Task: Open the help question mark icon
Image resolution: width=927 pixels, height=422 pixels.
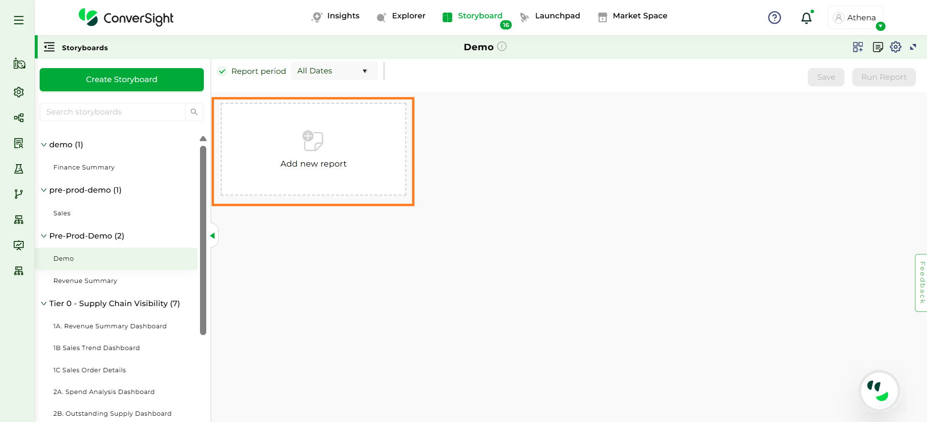Action: point(774,18)
